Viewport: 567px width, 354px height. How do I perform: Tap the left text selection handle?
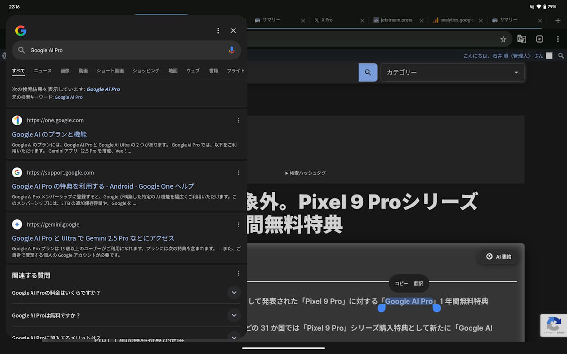click(x=381, y=308)
